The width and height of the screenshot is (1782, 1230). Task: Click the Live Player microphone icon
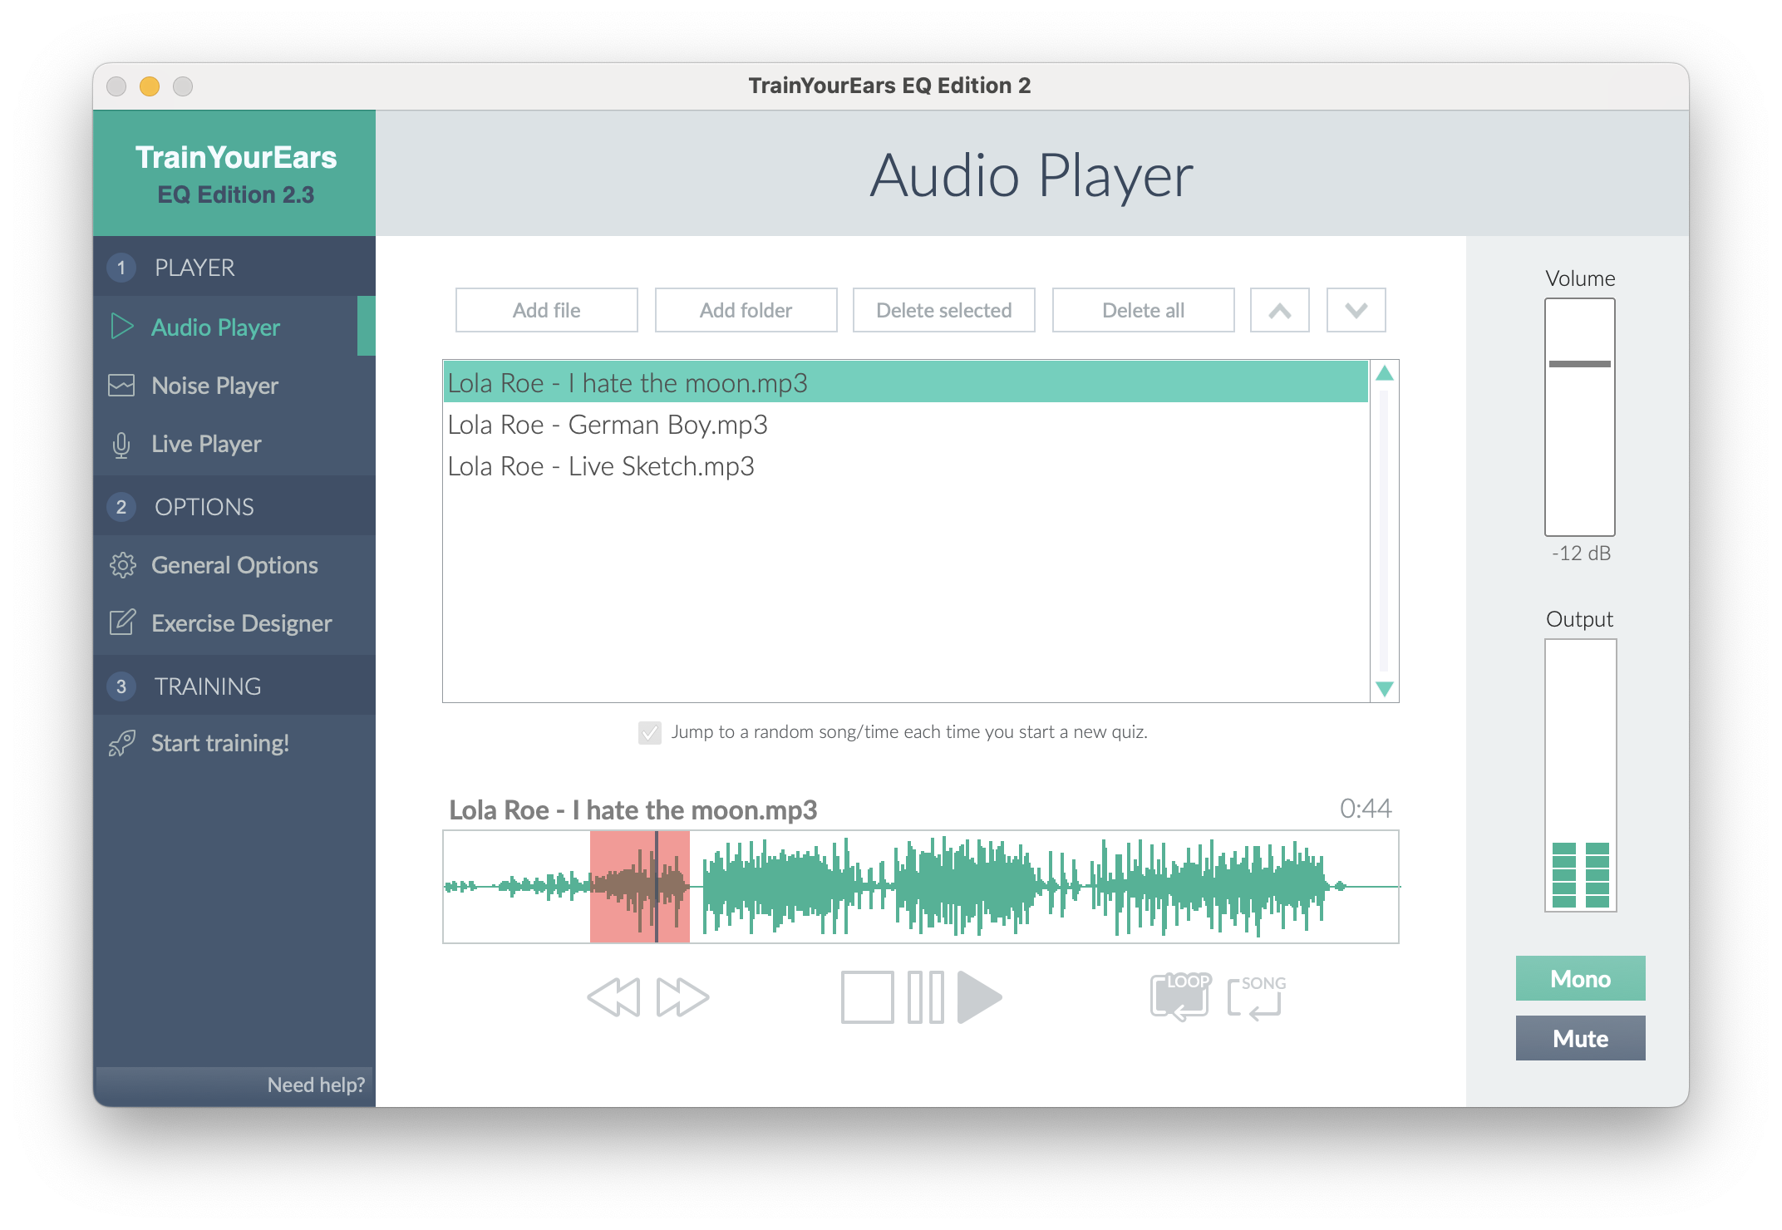pos(123,444)
